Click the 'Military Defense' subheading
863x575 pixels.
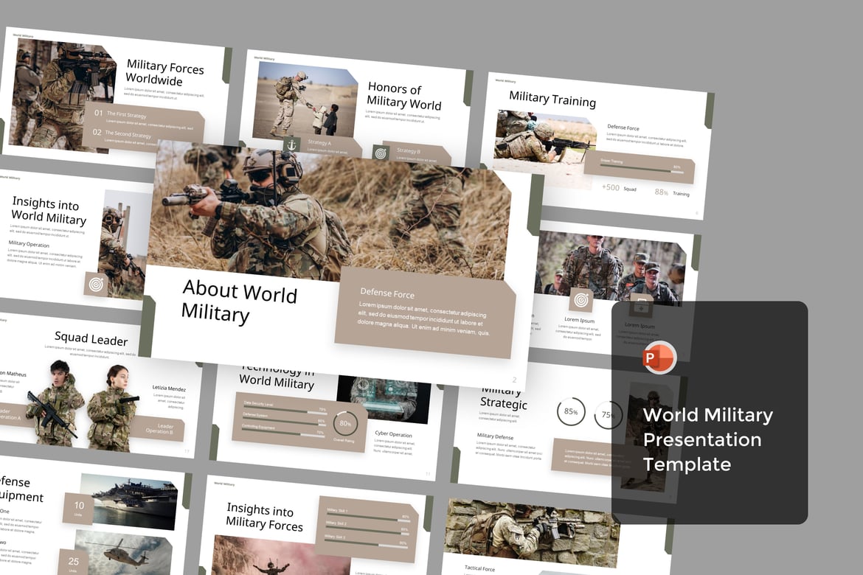(x=496, y=436)
